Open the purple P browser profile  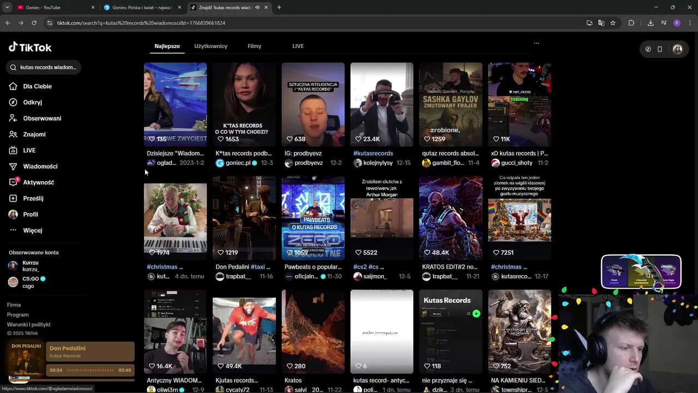pos(677,23)
